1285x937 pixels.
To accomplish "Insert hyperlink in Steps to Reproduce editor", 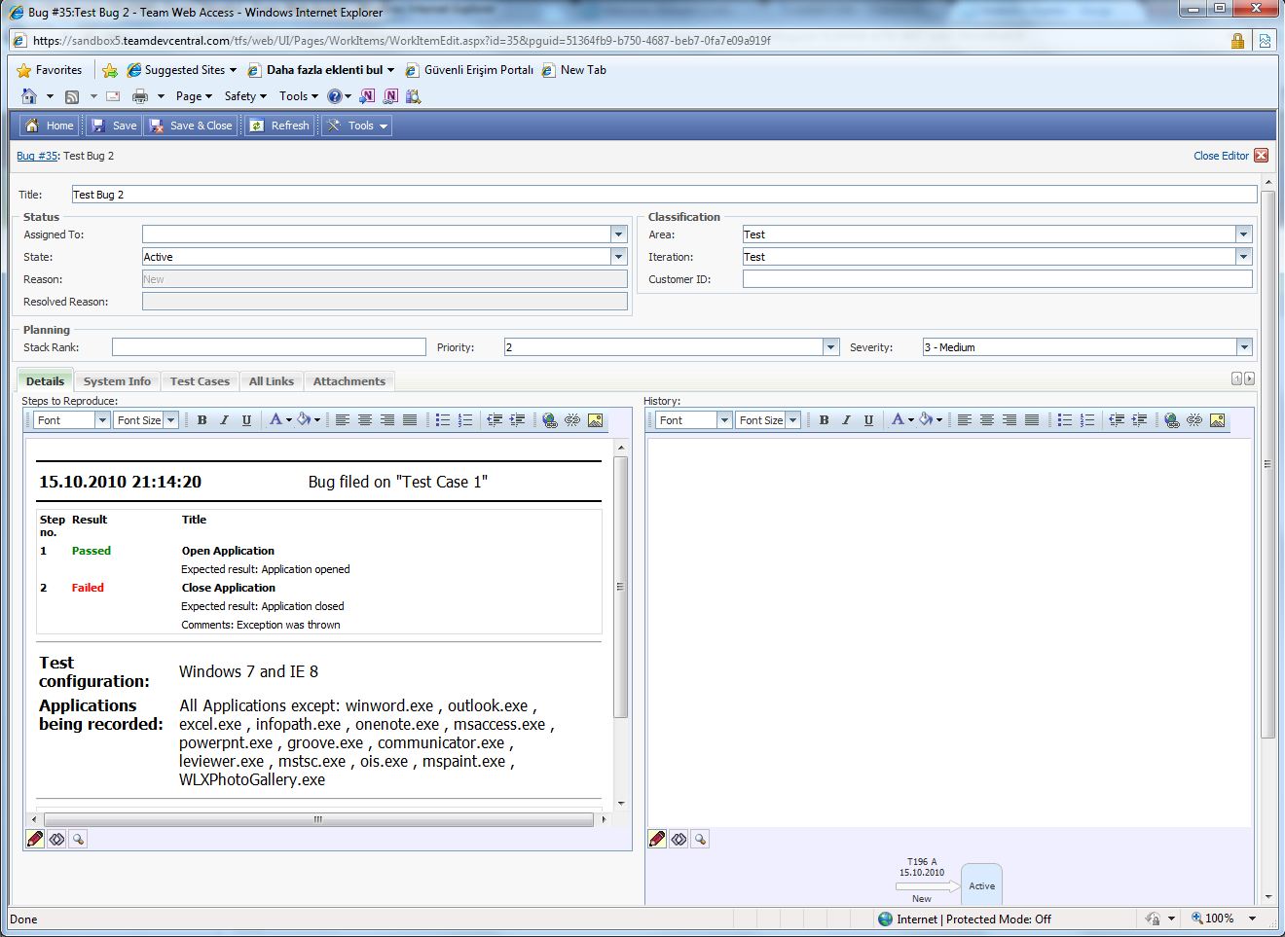I will pyautogui.click(x=550, y=420).
